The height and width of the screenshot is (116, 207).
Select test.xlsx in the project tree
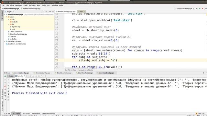coord(12,39)
